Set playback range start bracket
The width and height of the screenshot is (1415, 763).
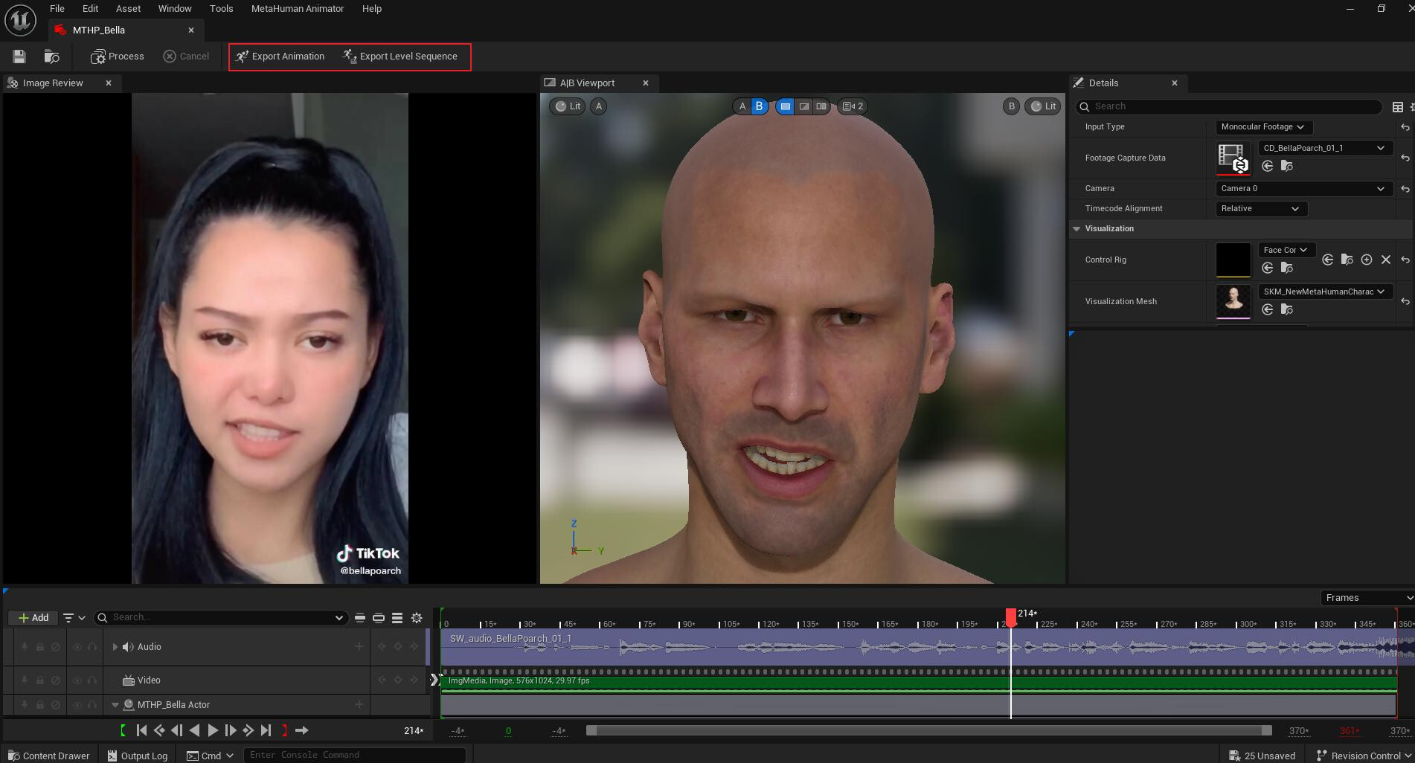[x=123, y=731]
